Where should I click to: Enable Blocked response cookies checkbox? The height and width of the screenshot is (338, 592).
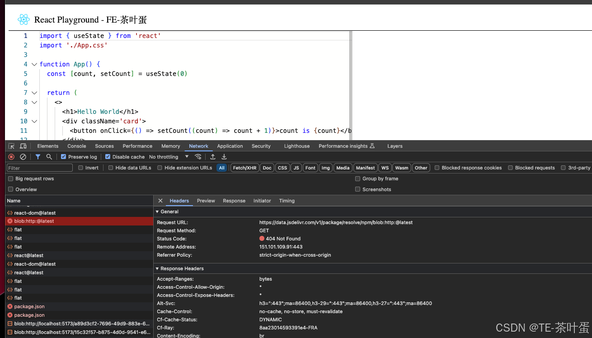[x=437, y=168]
